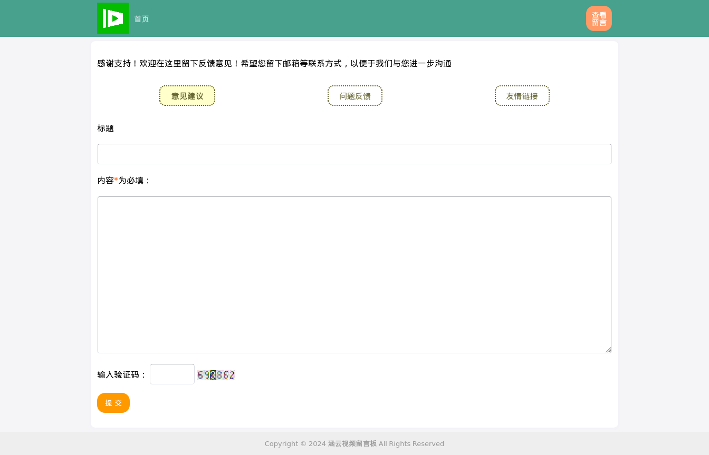Select the 问题反馈 category tab
Screen dimensions: 709x455
pos(355,96)
